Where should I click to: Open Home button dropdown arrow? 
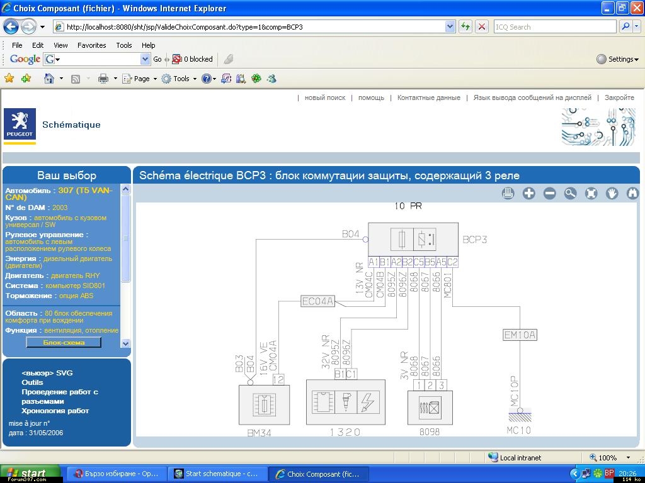pos(61,79)
